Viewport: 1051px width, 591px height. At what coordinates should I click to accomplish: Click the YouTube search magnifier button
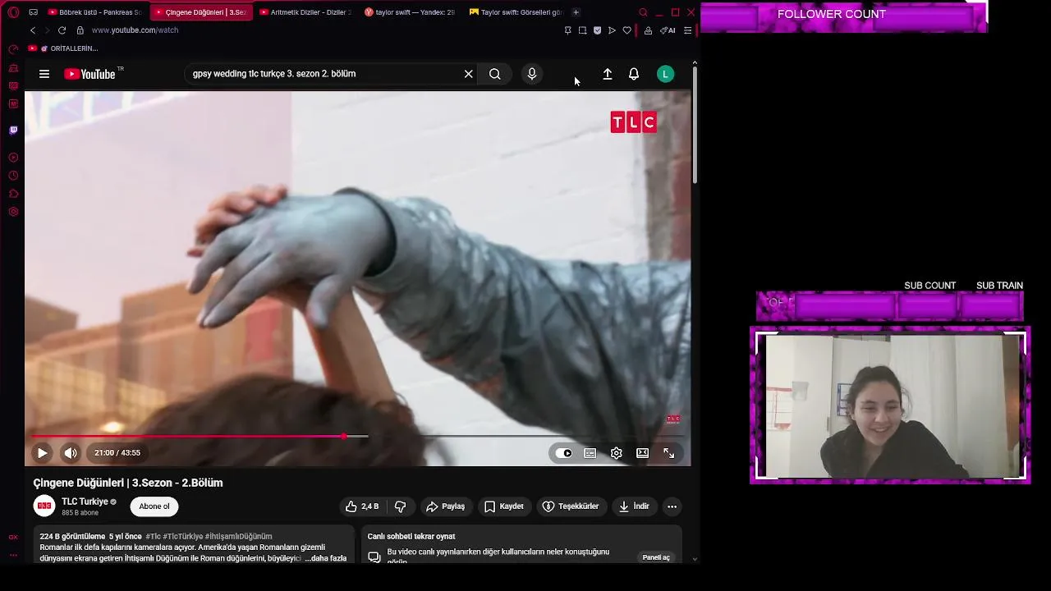coord(494,74)
